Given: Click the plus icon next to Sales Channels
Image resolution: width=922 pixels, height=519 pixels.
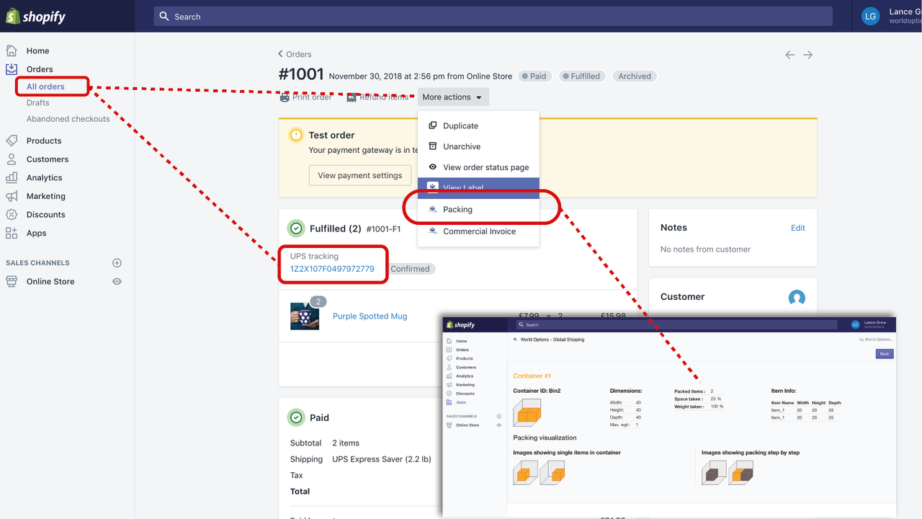Looking at the screenshot, I should [117, 262].
